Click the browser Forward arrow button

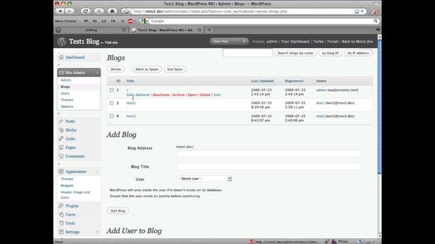(x=69, y=12)
